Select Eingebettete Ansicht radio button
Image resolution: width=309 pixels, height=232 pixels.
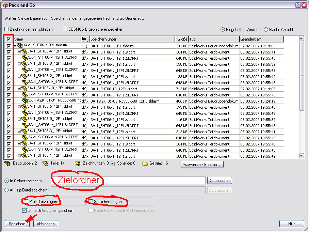(x=223, y=30)
